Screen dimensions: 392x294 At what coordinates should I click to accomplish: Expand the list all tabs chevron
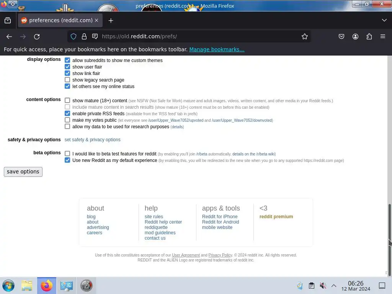click(x=384, y=20)
